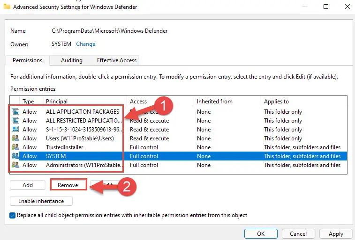This screenshot has height=240, width=355.
Task: Click Enable inheritance button
Action: coord(41,201)
